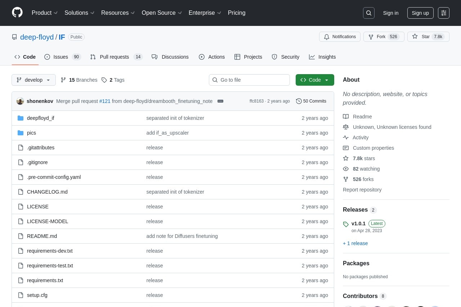Viewport: 461px width, 307px height.
Task: Click the tag icon beside 2 Tags
Action: 104,80
